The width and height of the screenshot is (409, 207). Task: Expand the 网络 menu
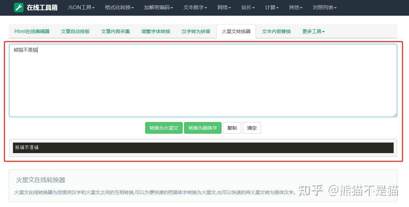[224, 8]
